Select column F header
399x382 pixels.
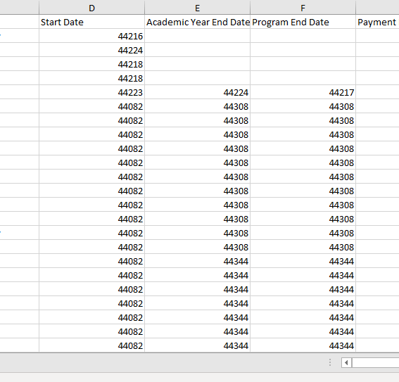[303, 8]
